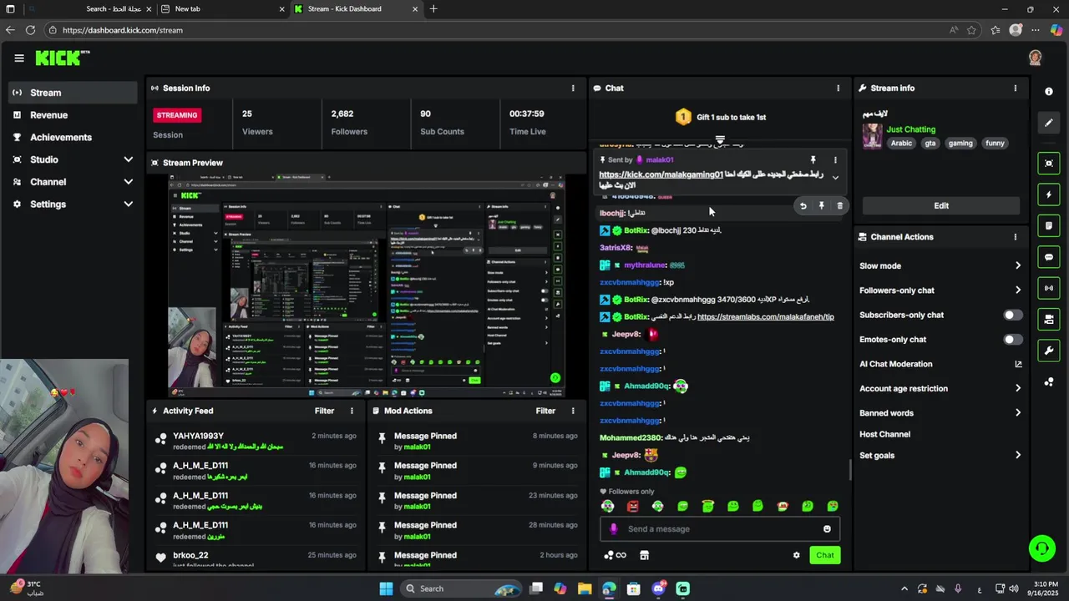Open Set goals settings
Viewport: 1069px width, 601px height.
click(x=940, y=456)
